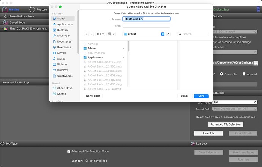262x167 pixels.
Task: Expand the Saved Jobs tree item
Action: [2, 22]
